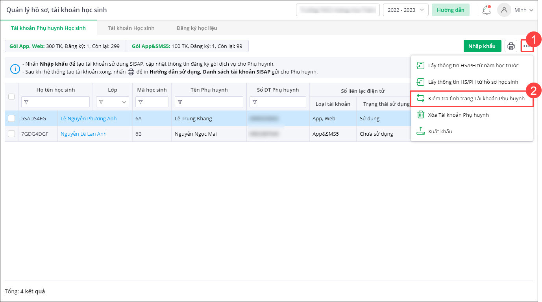
Task: Open the 2022 - 2023 school year dropdown
Action: coord(405,10)
